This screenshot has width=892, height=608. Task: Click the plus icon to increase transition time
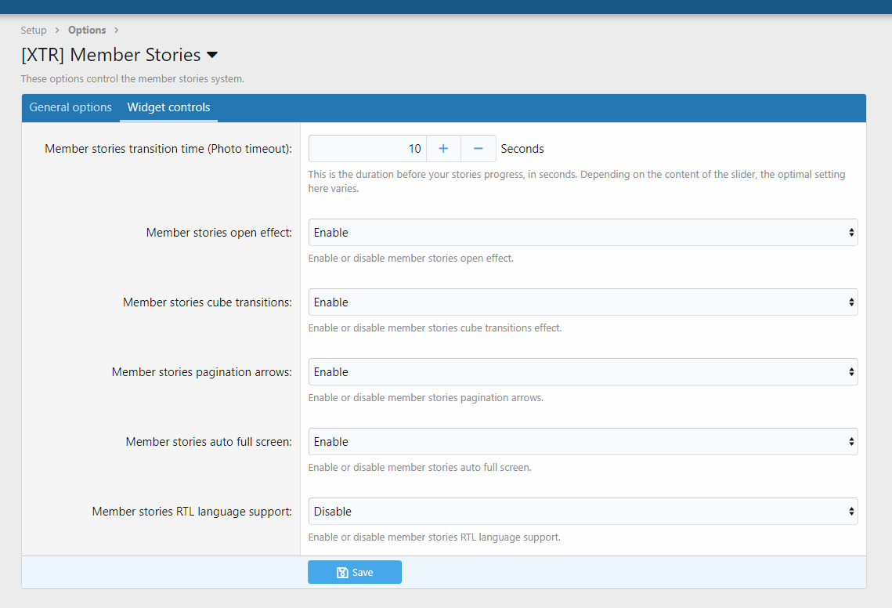point(443,149)
